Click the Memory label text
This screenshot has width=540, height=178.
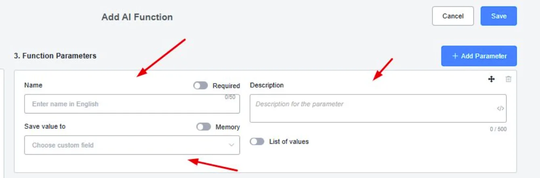[227, 127]
